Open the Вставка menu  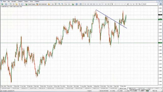[14, 2]
